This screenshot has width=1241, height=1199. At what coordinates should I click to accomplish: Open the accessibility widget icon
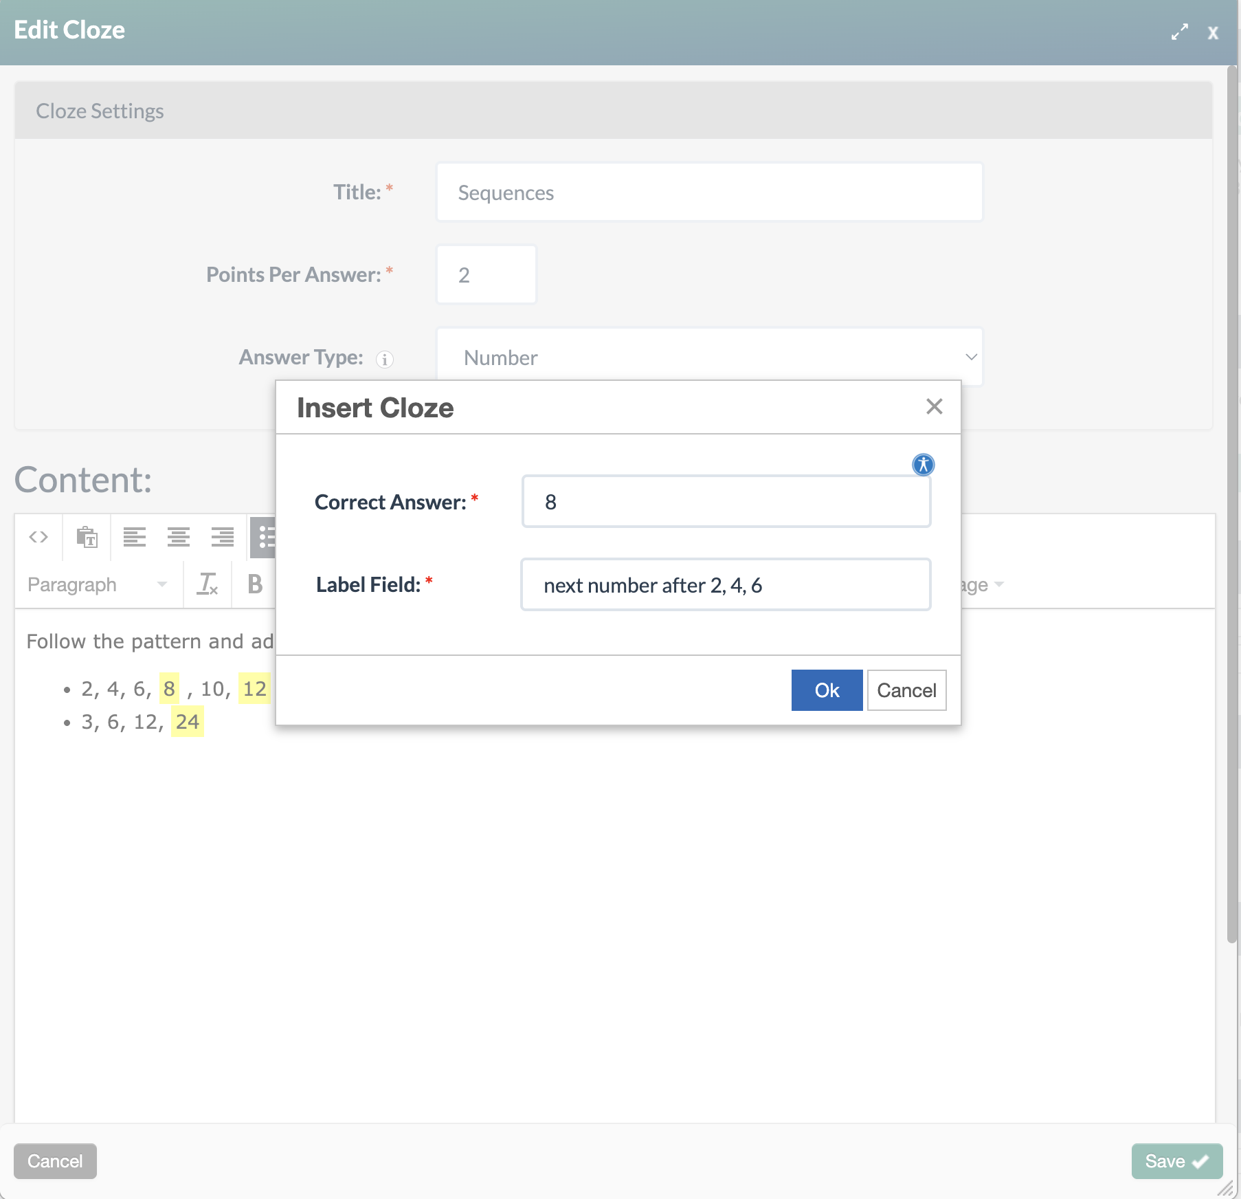[x=924, y=465]
